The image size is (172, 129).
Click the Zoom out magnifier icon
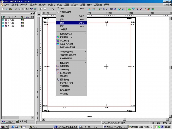tap(45, 9)
